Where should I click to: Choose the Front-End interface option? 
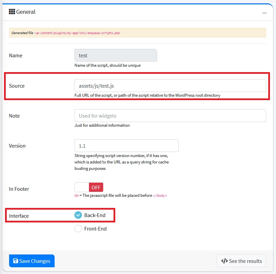[78, 229]
